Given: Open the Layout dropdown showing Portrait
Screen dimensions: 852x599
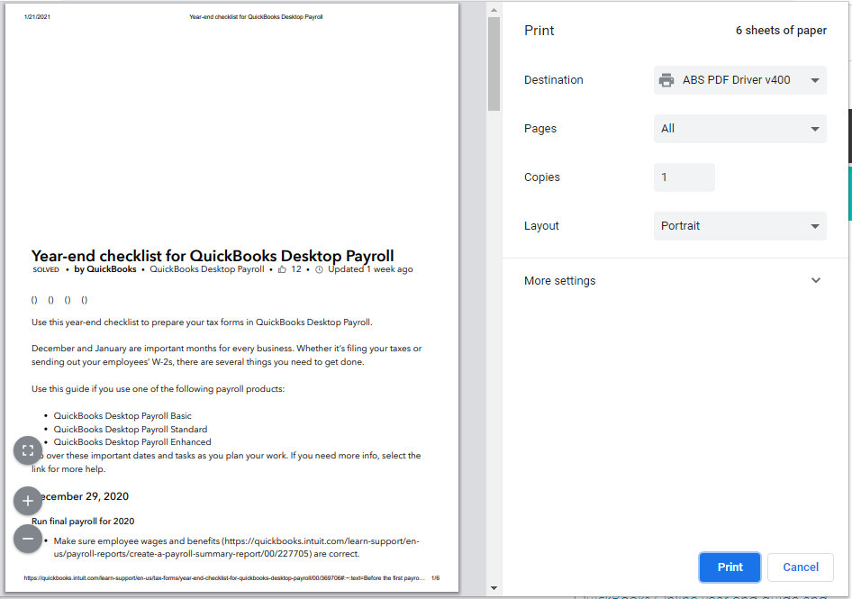Looking at the screenshot, I should pos(739,226).
